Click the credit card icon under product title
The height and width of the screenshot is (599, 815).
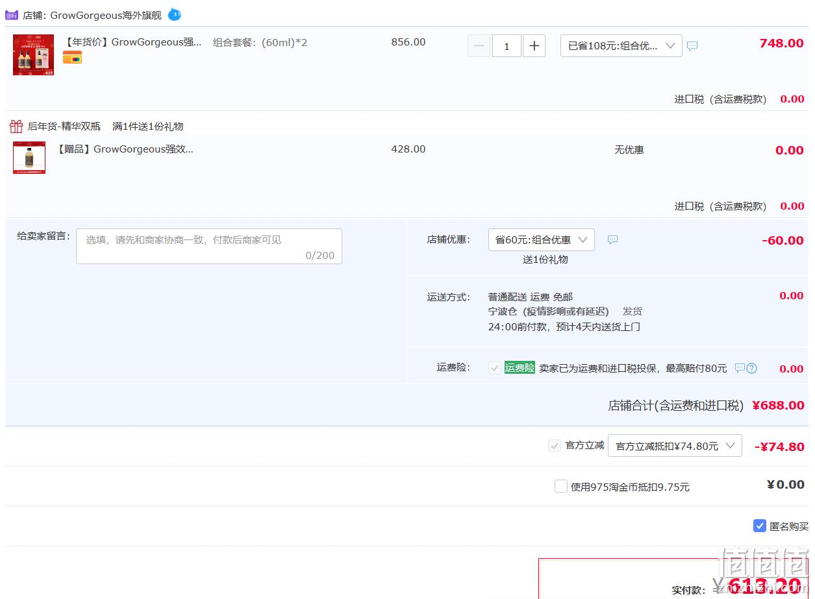tap(72, 58)
